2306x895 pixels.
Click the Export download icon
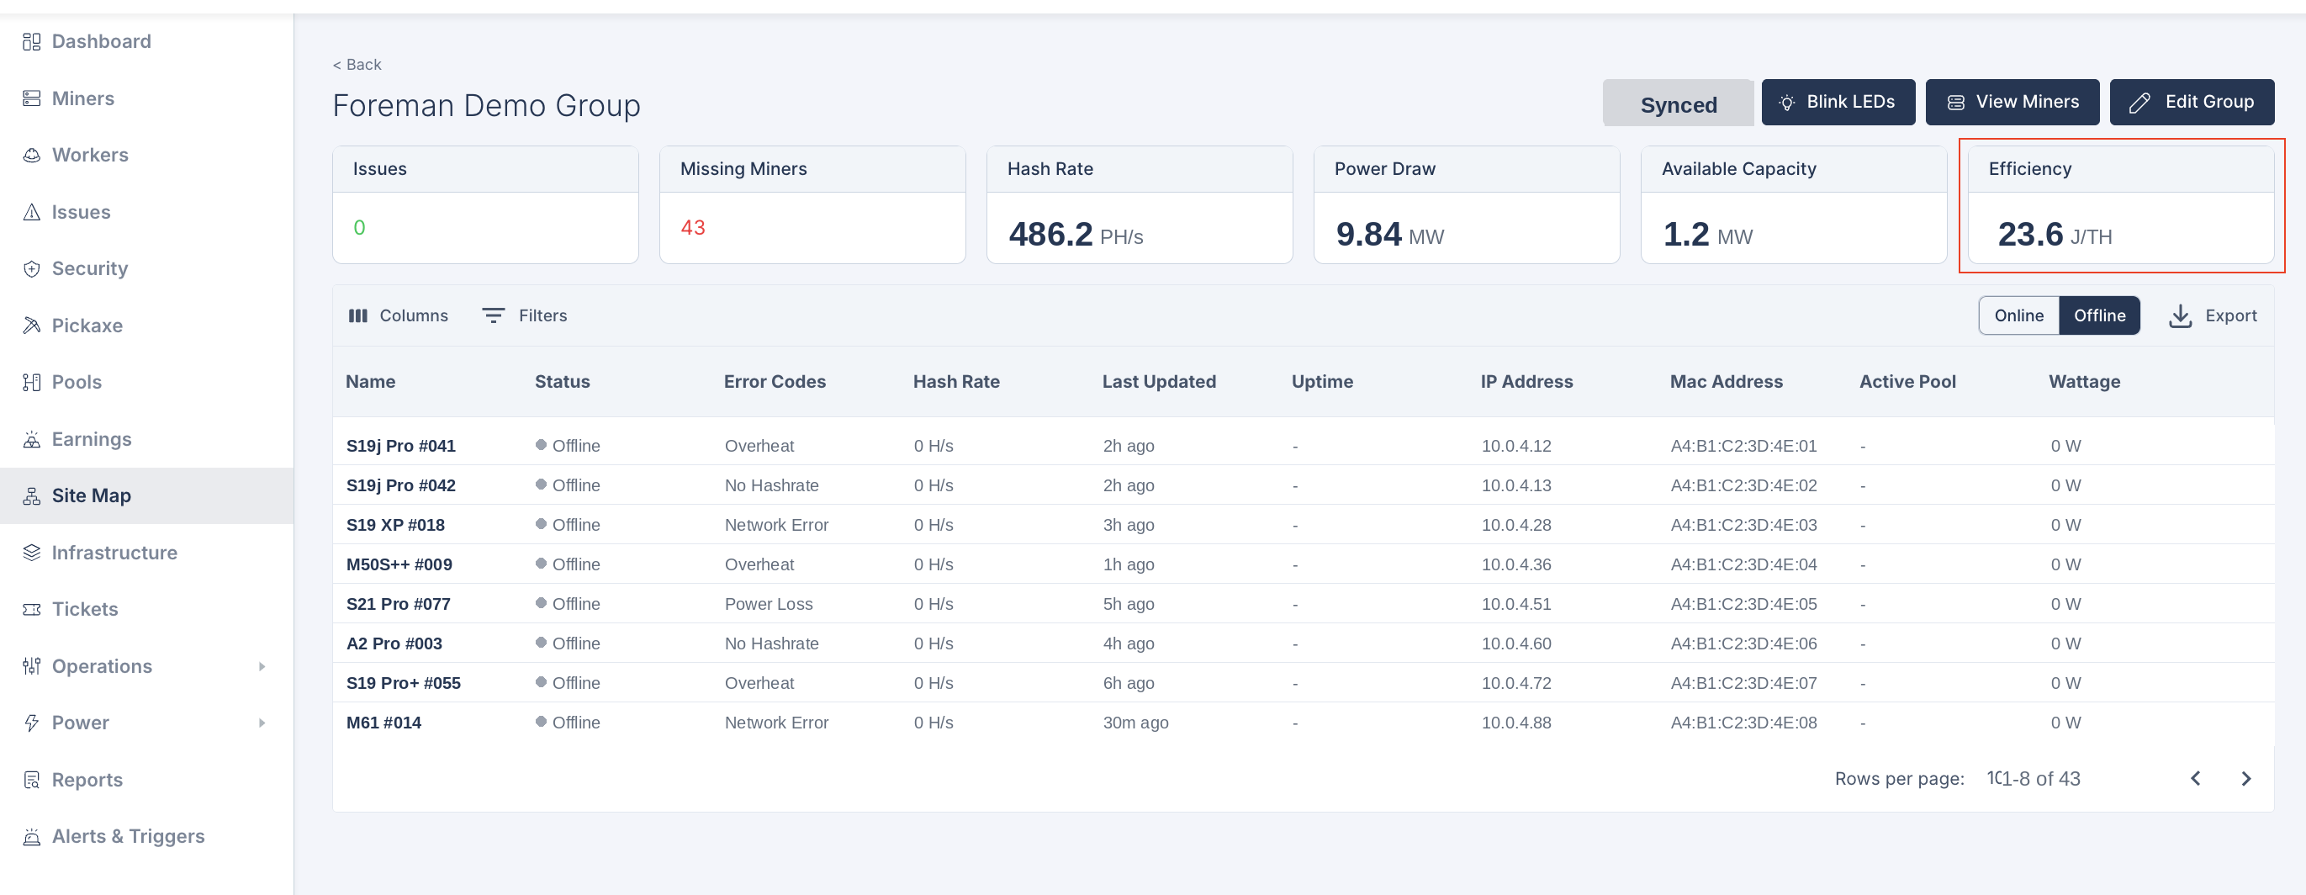pos(2180,316)
